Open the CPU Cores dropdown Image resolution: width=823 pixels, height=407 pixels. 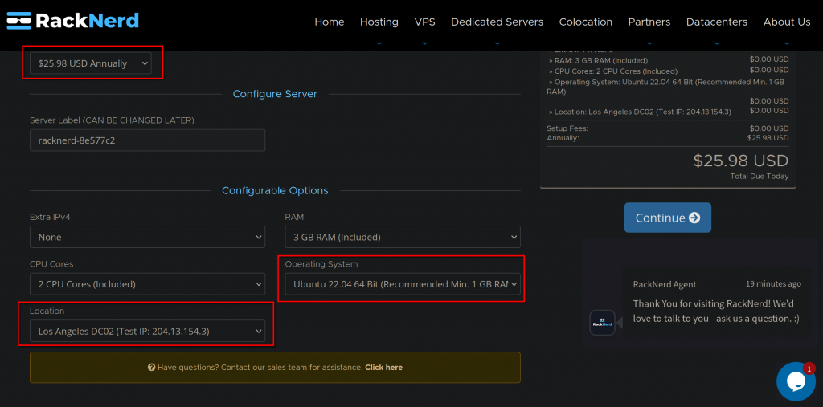(x=148, y=284)
